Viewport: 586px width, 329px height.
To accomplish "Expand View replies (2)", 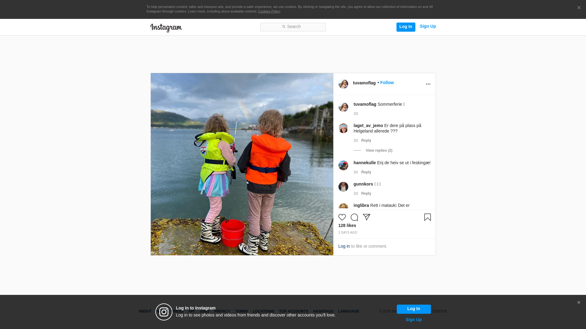I will pyautogui.click(x=379, y=150).
